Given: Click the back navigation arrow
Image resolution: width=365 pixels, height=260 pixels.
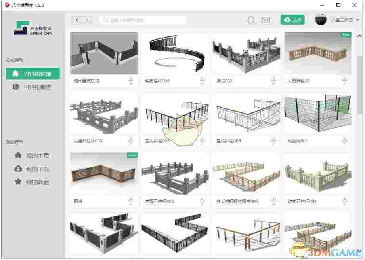Looking at the screenshot, I should 76,19.
